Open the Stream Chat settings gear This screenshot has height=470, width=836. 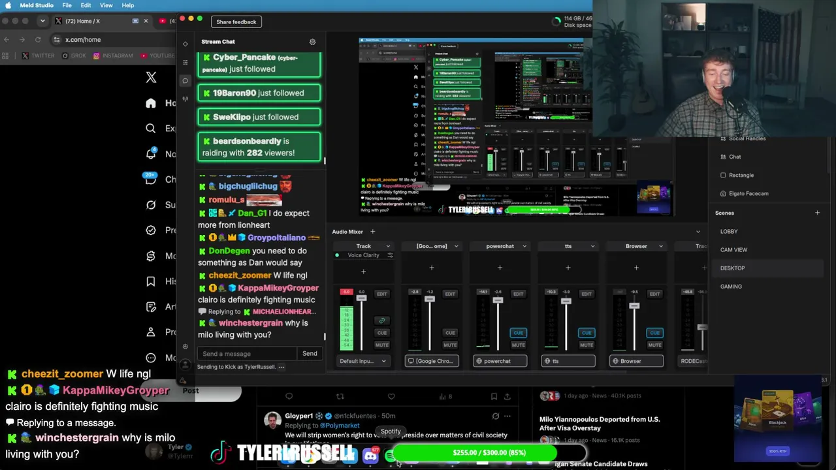coord(312,42)
